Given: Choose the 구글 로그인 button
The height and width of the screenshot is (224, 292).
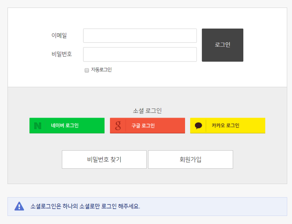Looking at the screenshot, I should (147, 126).
